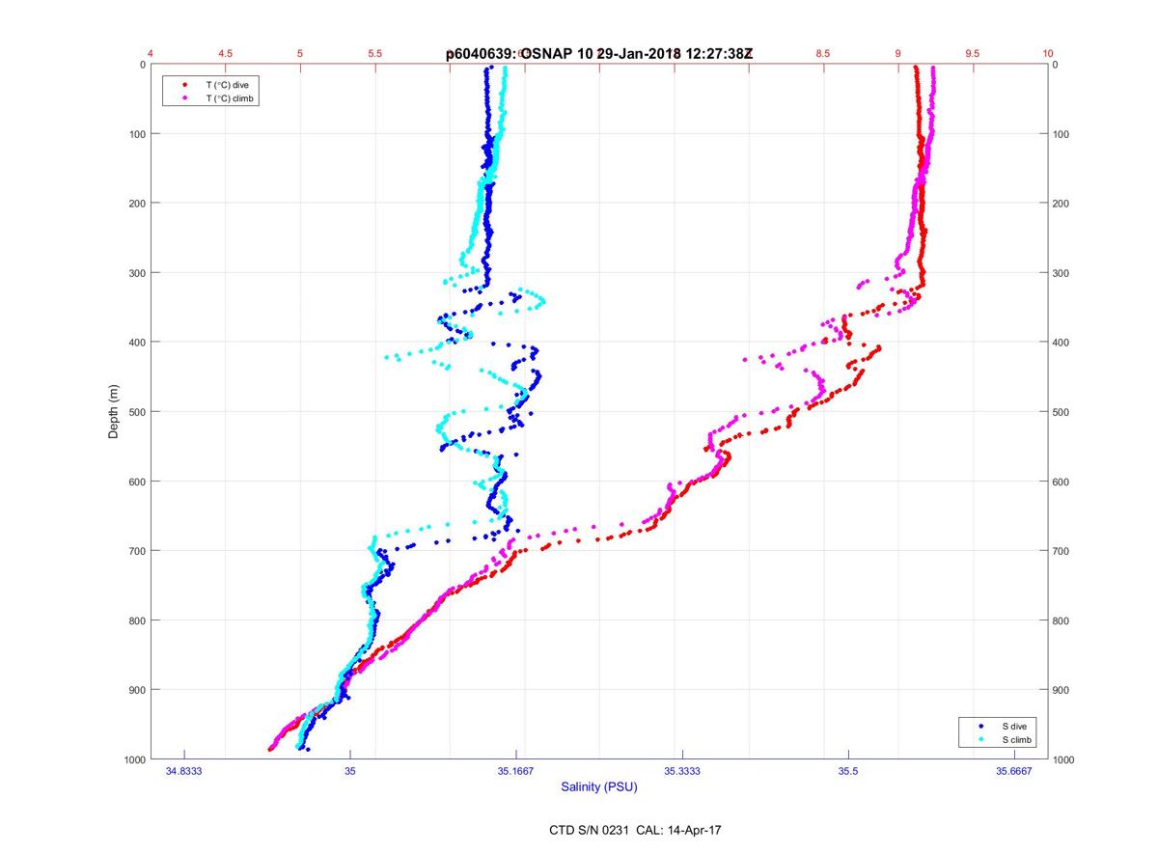The width and height of the screenshot is (1158, 854).
Task: Click red temperature tick label '4'
Action: 151,54
